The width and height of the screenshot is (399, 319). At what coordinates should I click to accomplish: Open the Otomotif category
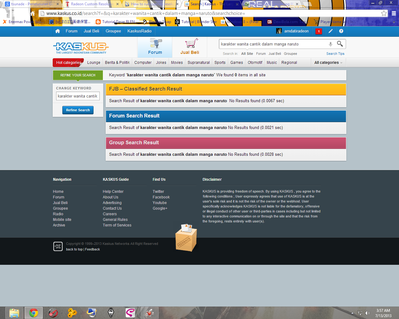click(x=255, y=63)
